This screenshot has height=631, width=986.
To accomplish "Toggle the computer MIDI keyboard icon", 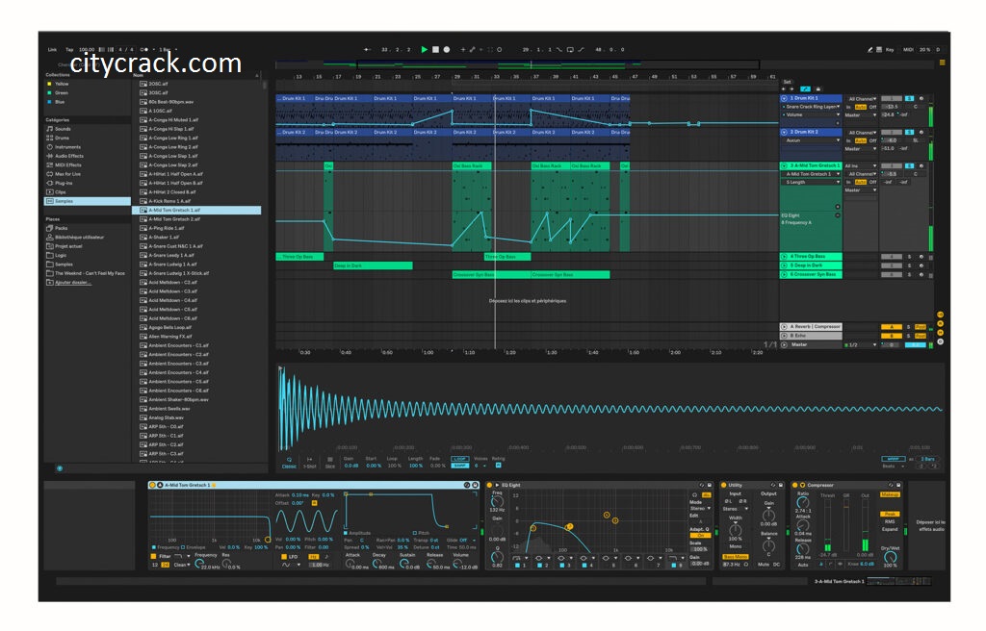I will tap(879, 49).
